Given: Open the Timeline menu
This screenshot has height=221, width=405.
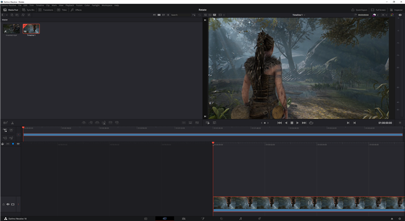Looking at the screenshot, I should 40,5.
